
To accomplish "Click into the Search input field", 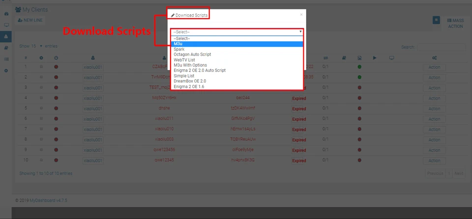I will coord(442,47).
